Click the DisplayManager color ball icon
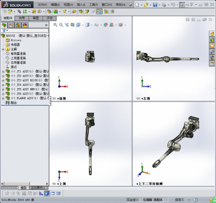 click(25, 25)
